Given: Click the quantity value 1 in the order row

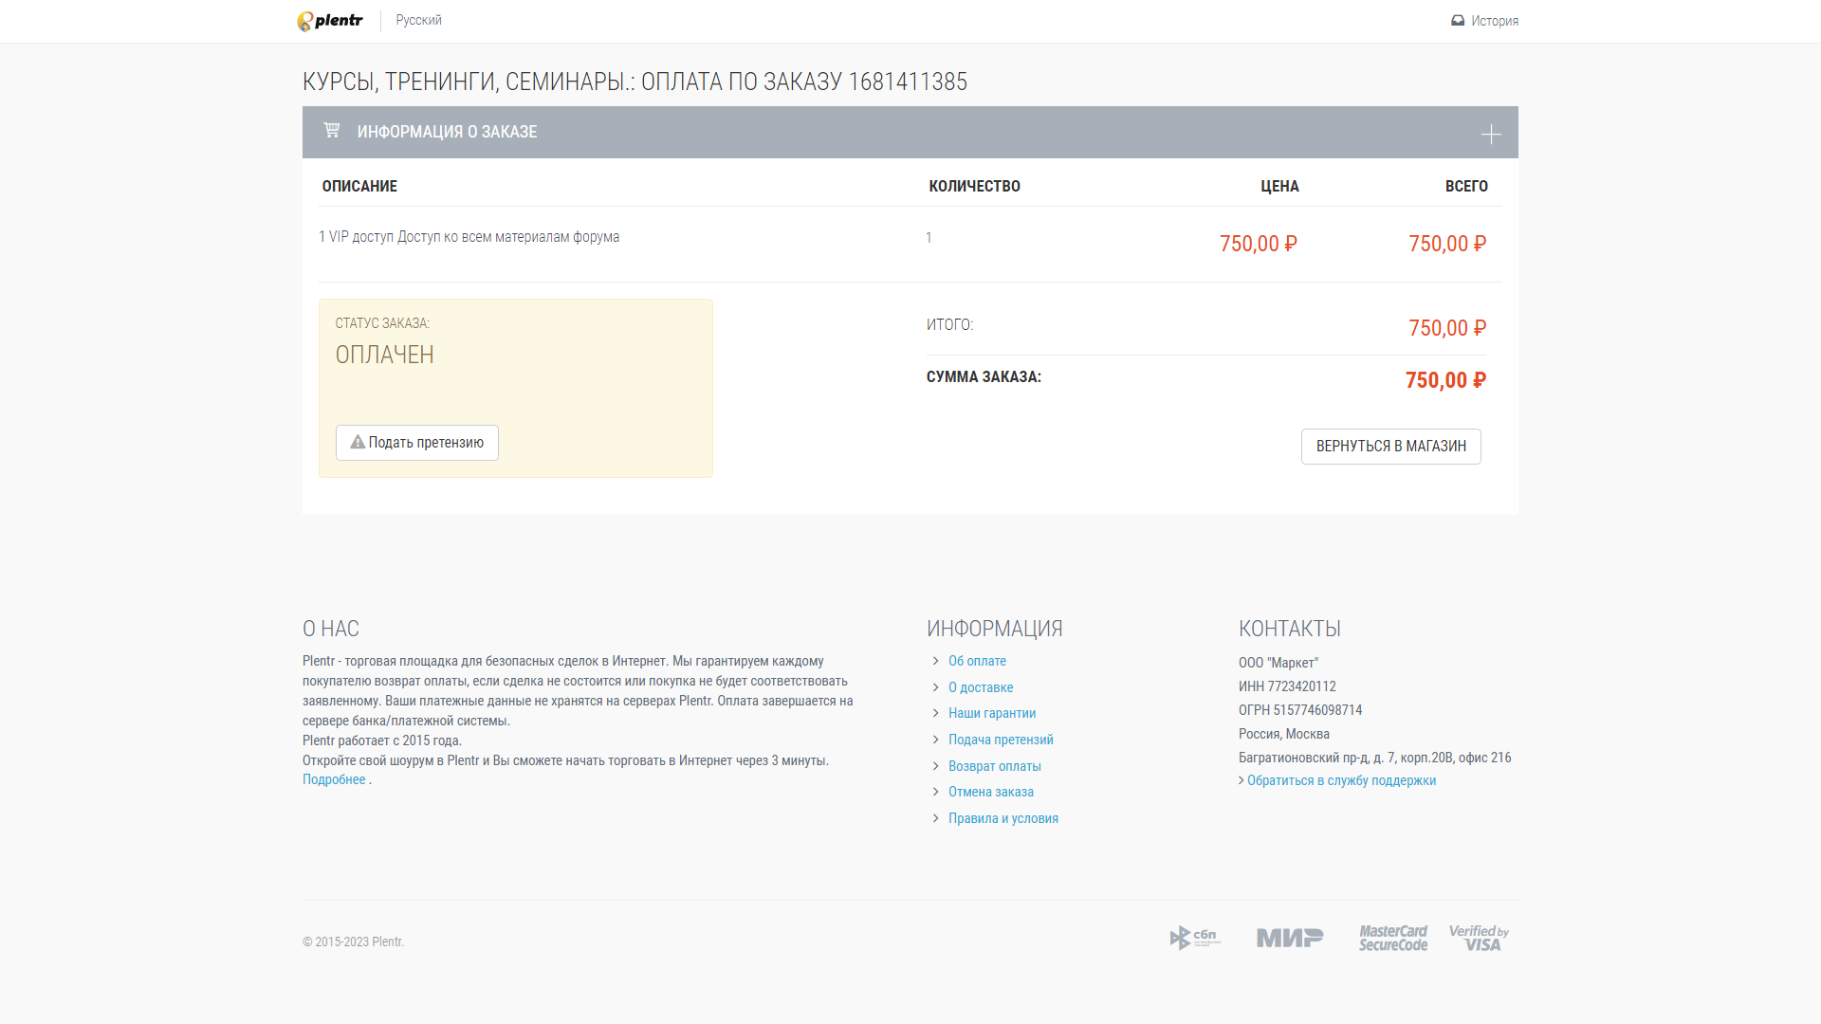Looking at the screenshot, I should (929, 238).
